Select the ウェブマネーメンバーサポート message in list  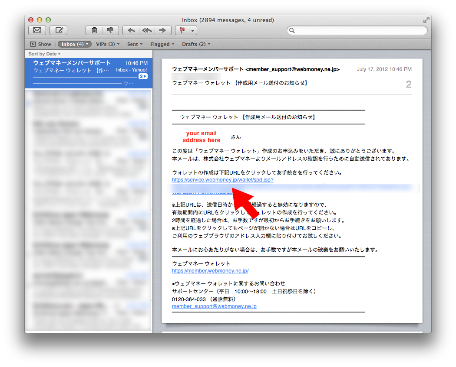click(x=89, y=73)
